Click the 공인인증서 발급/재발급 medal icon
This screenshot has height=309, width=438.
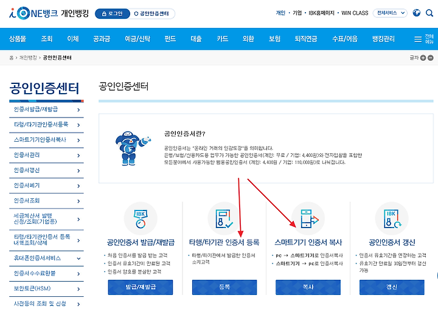coord(141,218)
